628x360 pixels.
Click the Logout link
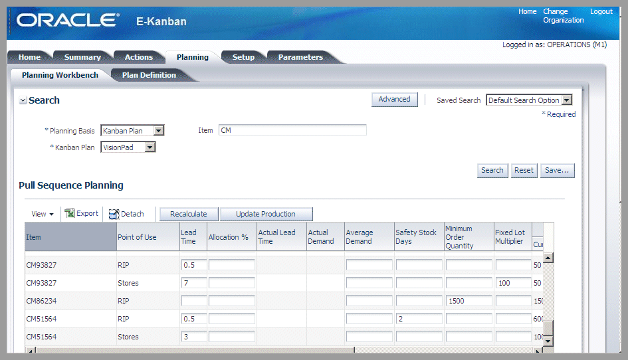click(601, 11)
